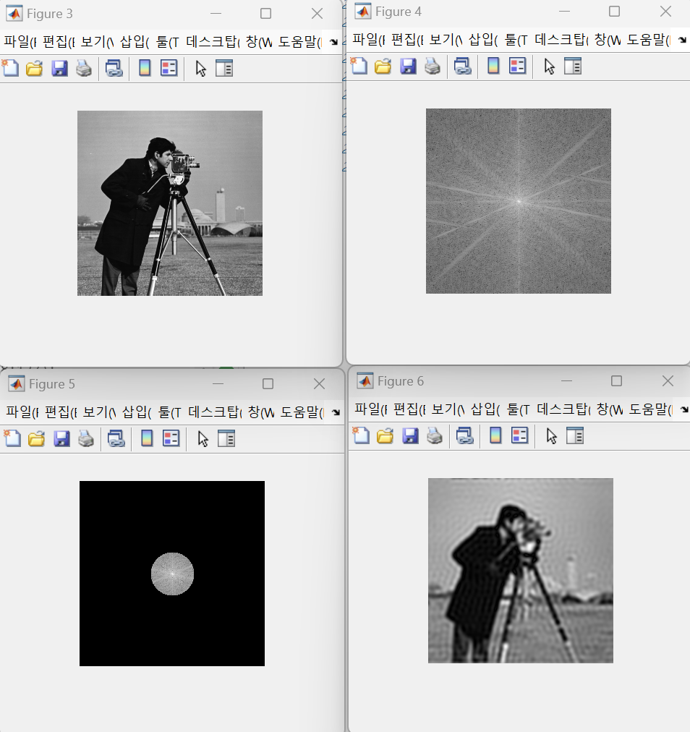This screenshot has width=690, height=732.
Task: Open the 보기 menu in Figure 4
Action: pos(446,40)
